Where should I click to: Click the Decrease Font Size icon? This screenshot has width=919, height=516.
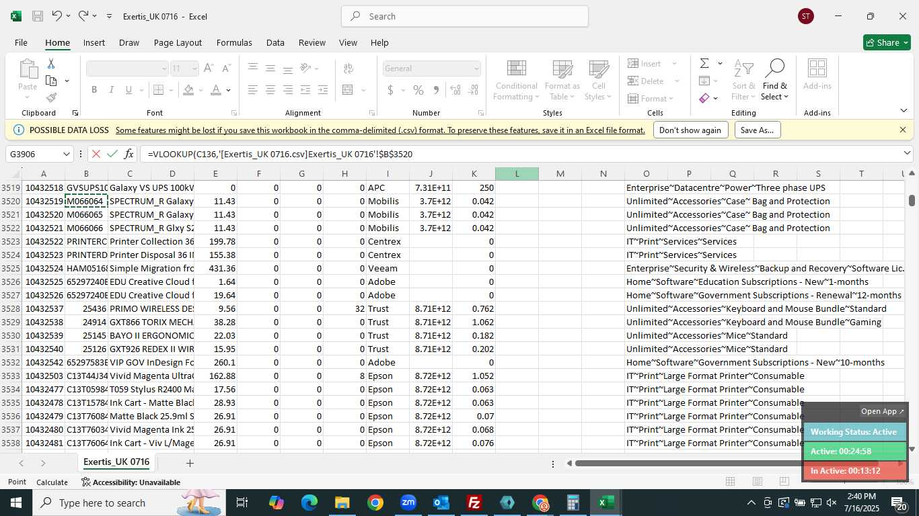click(226, 69)
